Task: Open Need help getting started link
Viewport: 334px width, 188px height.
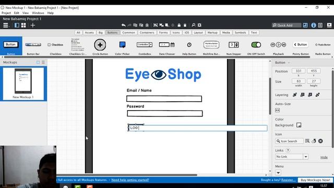Action: 130,180
